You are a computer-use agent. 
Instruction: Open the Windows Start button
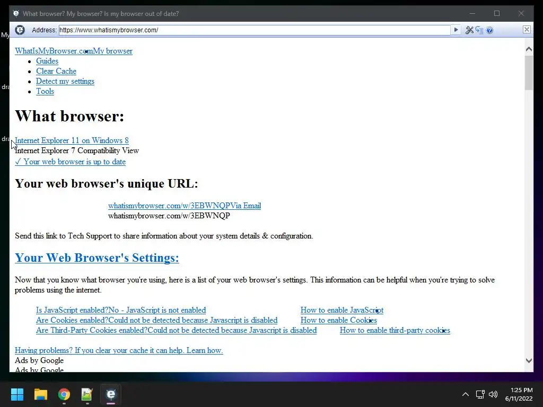pos(17,394)
